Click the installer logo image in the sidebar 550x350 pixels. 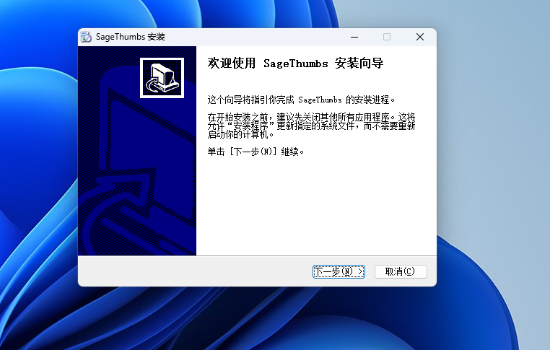pos(162,78)
